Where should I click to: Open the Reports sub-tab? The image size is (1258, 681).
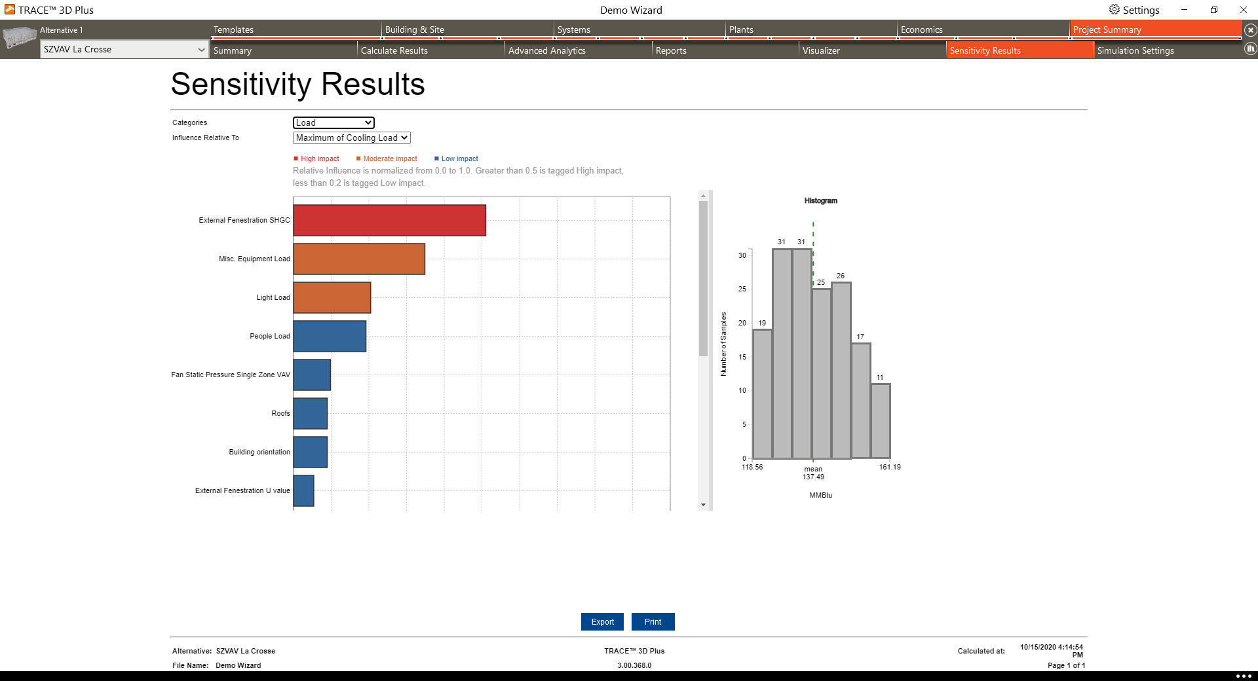[726, 50]
